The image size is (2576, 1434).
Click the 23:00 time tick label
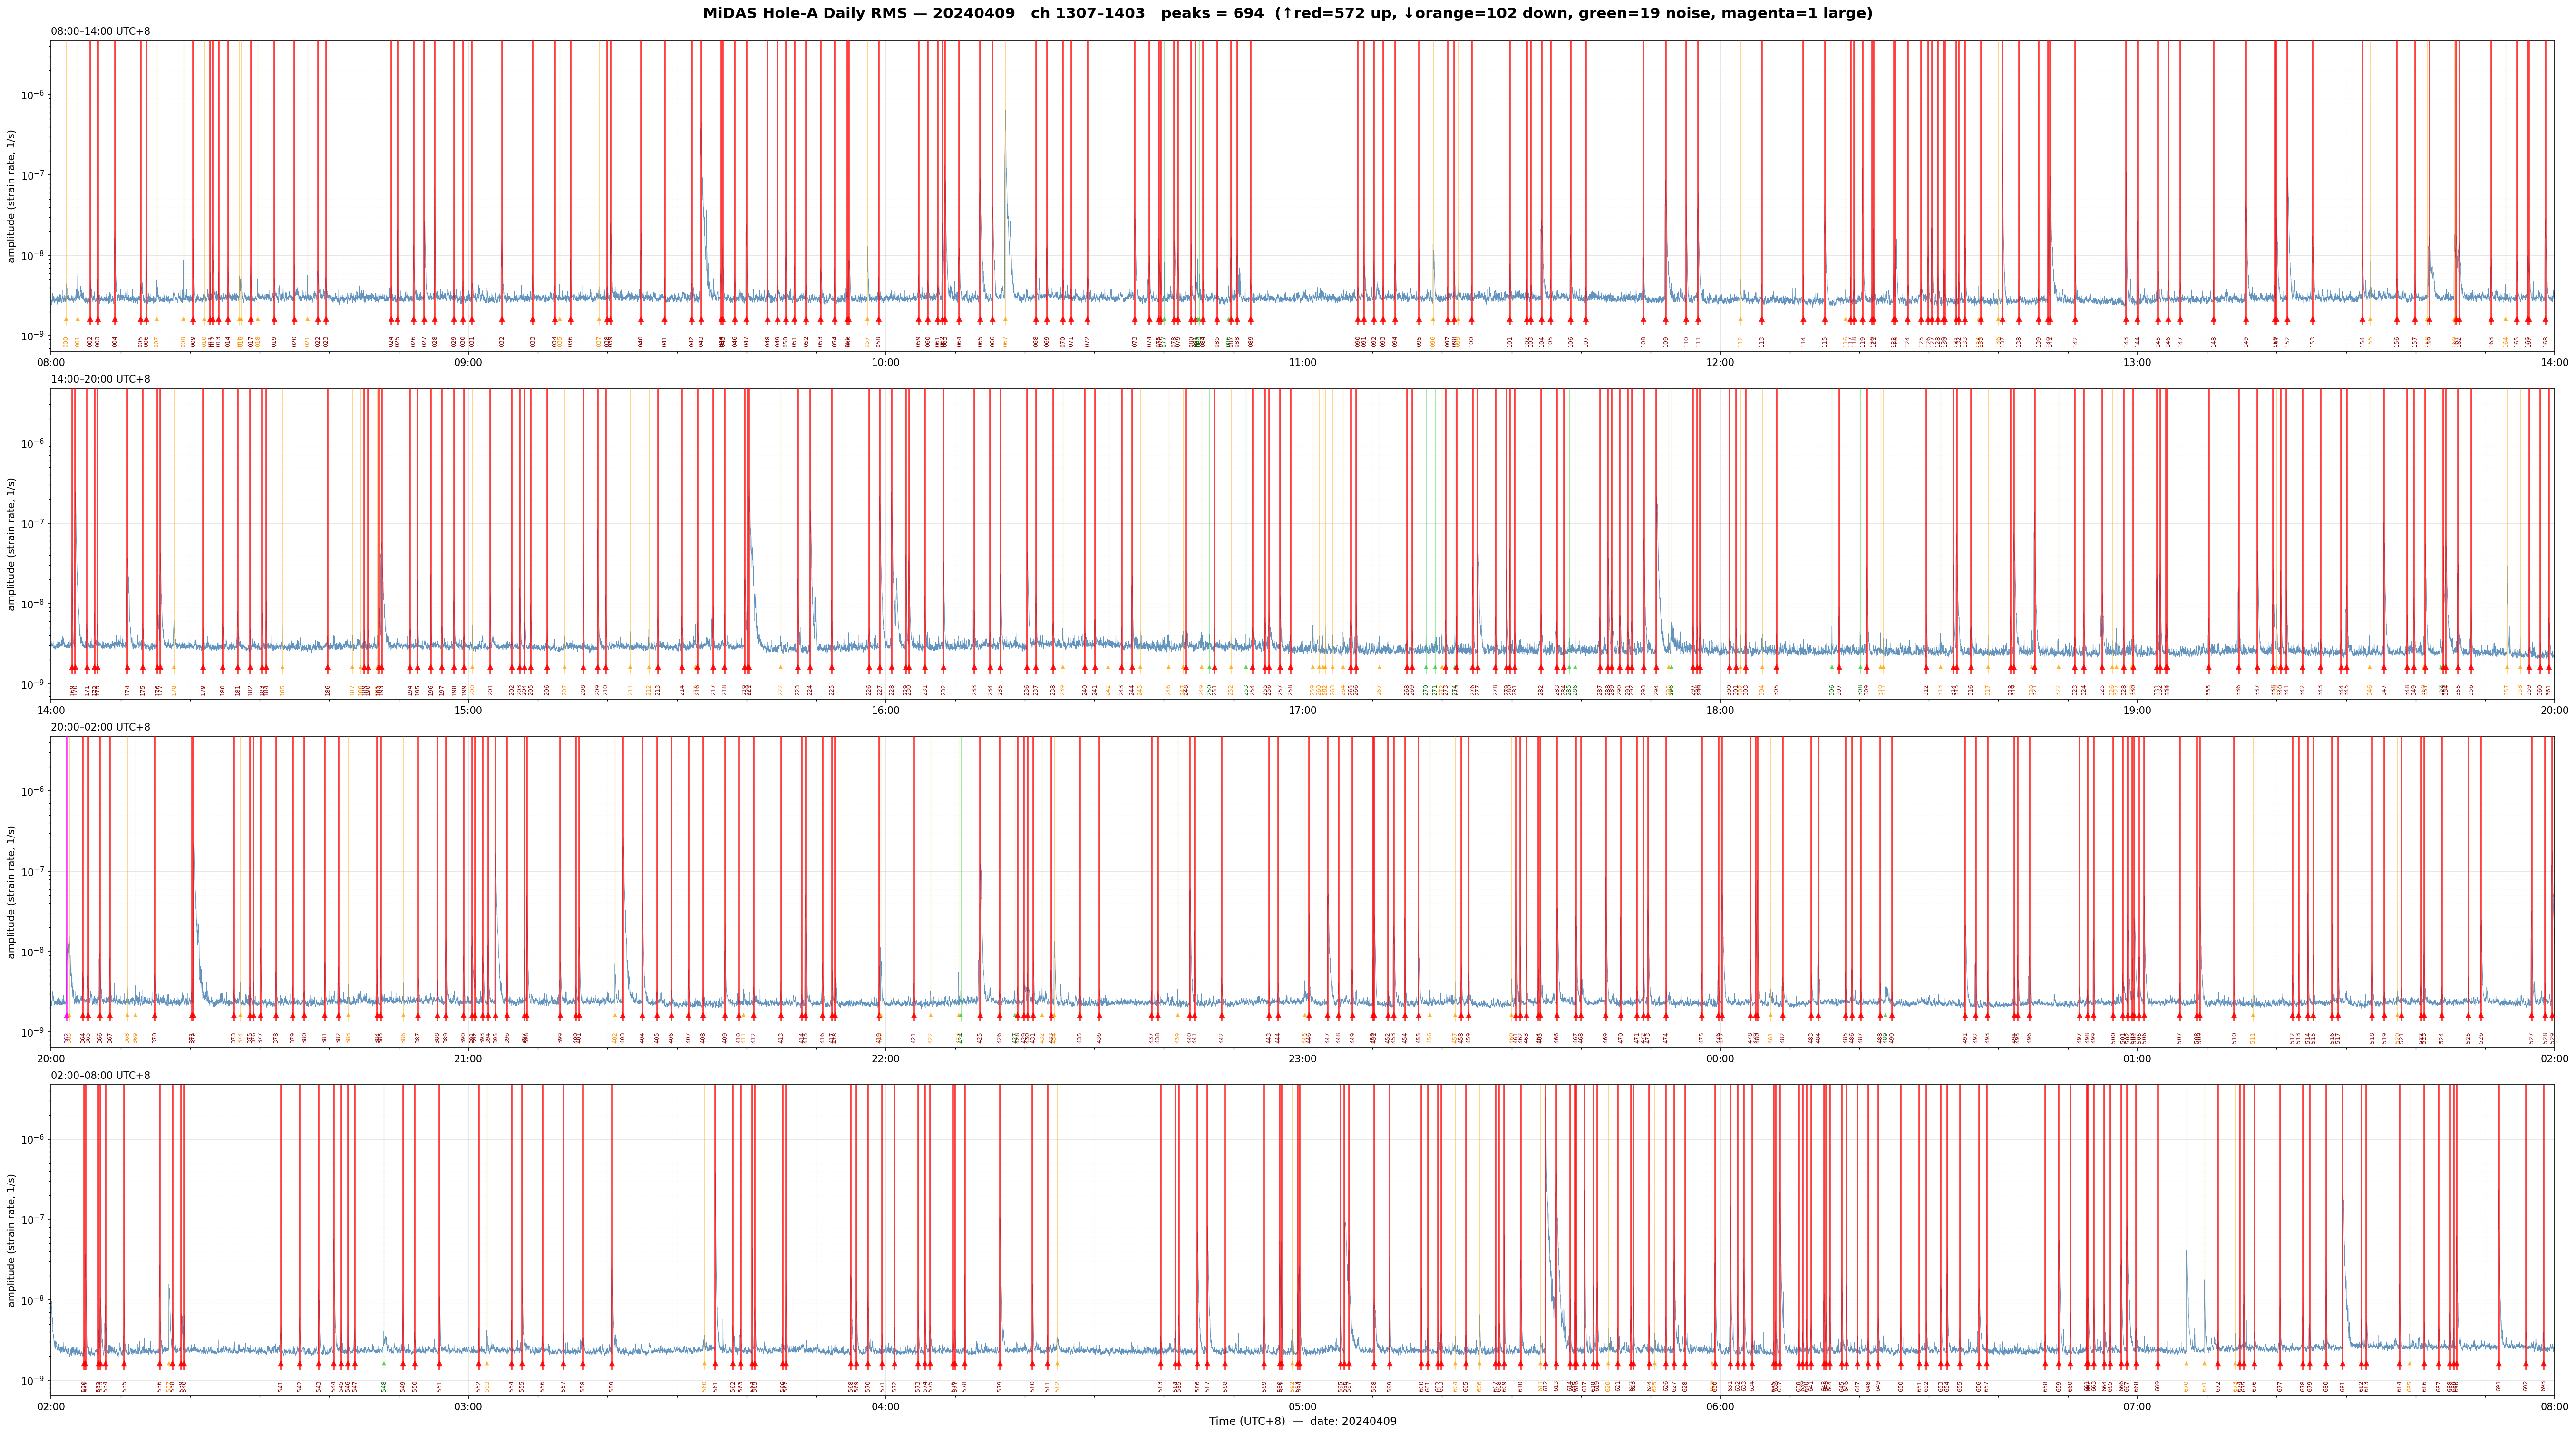click(x=1302, y=1058)
